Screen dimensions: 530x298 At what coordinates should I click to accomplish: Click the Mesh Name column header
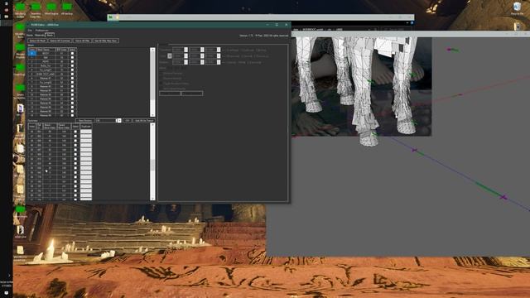(46, 50)
